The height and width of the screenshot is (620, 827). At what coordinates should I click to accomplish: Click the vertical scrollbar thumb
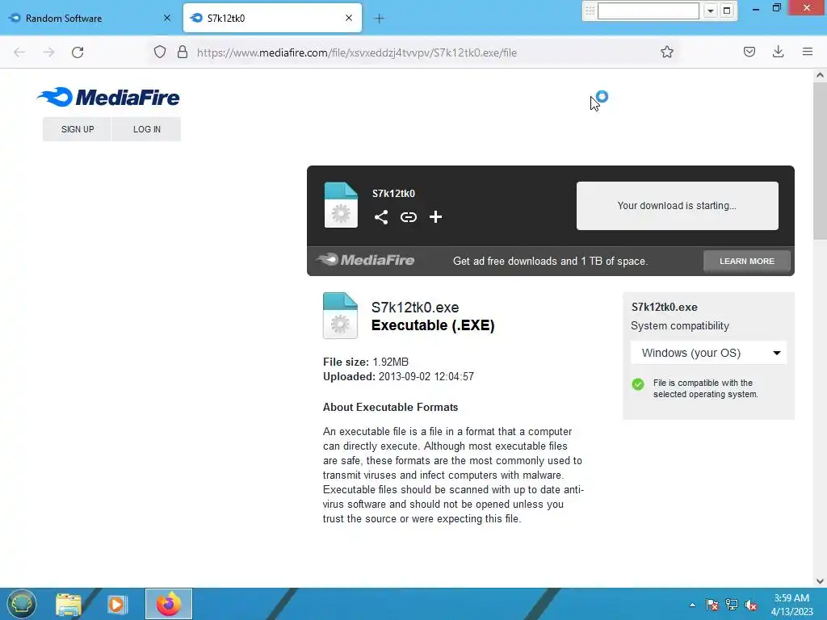pos(821,161)
